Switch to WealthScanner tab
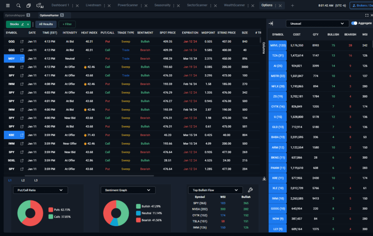Image resolution: width=373 pixels, height=236 pixels. pos(234,5)
